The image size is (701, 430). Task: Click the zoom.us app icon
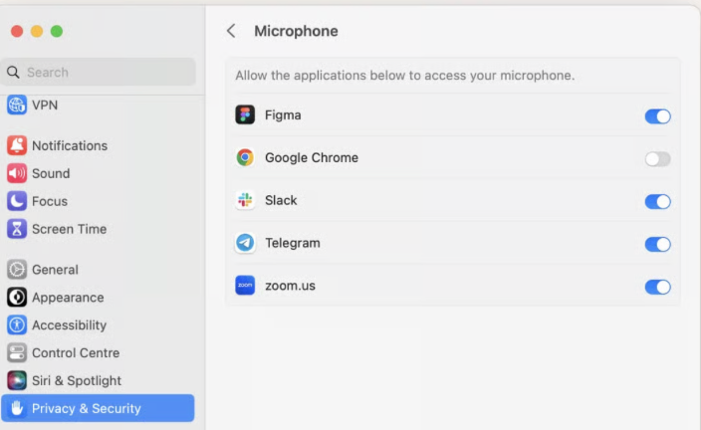point(245,286)
